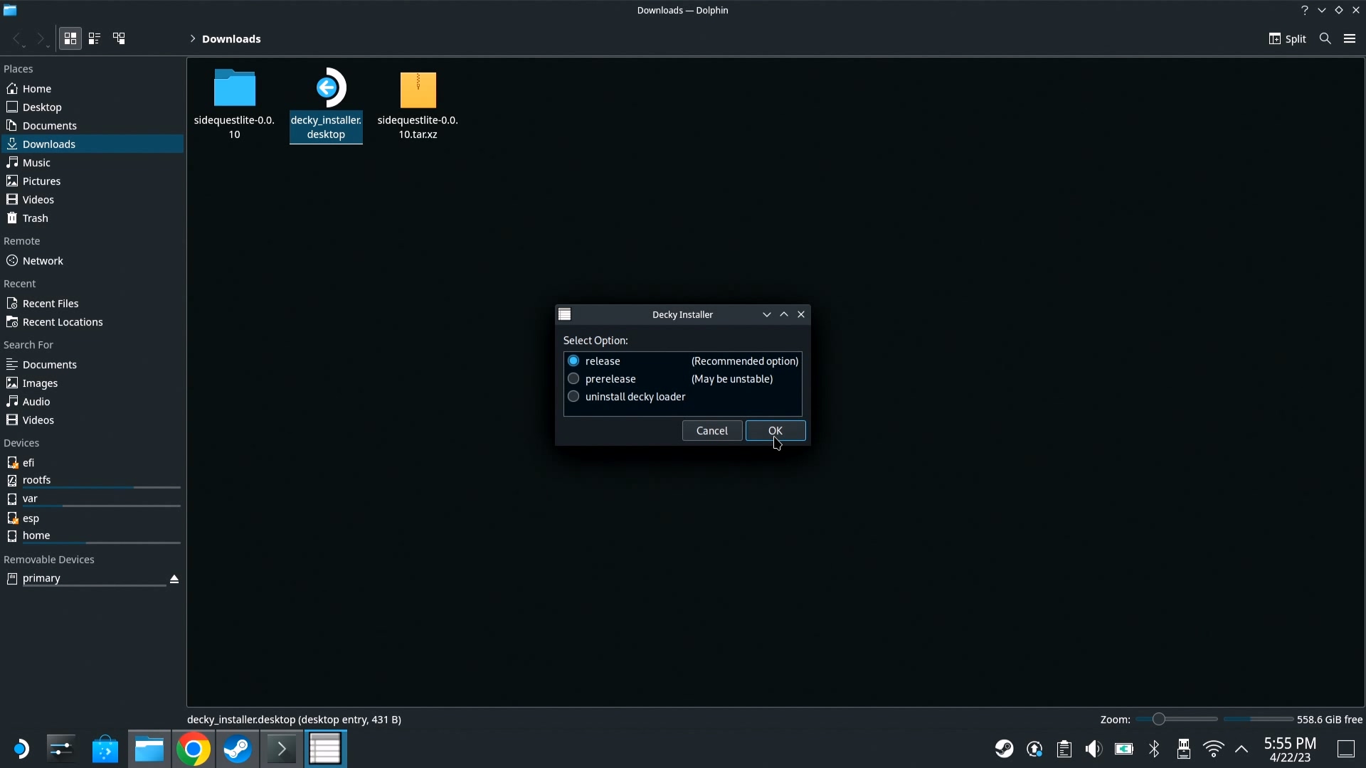Open Recent Files in sidebar
1366x768 pixels.
click(50, 304)
